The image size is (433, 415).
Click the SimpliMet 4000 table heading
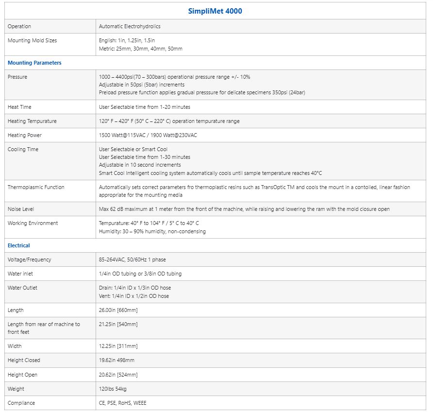point(215,11)
